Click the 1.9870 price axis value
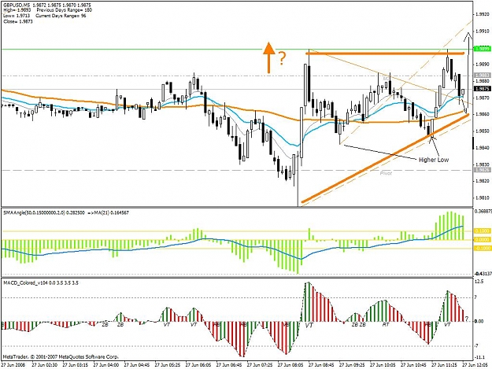The image size is (492, 369). click(483, 98)
